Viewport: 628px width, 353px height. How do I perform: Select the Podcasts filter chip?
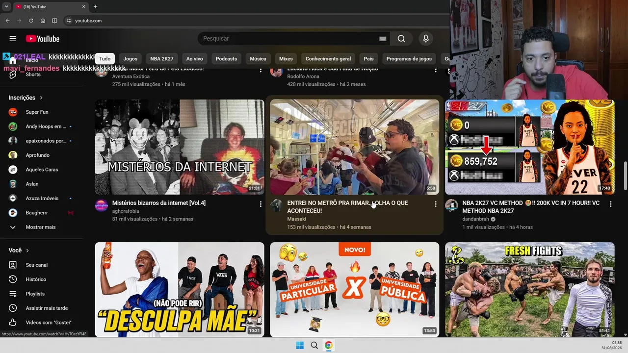(x=226, y=59)
